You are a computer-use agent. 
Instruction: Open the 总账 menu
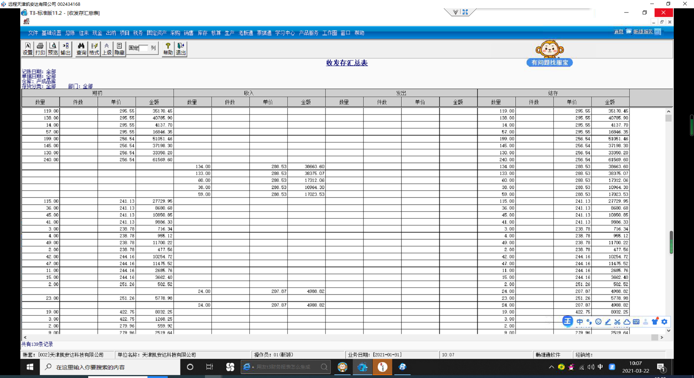pyautogui.click(x=70, y=33)
